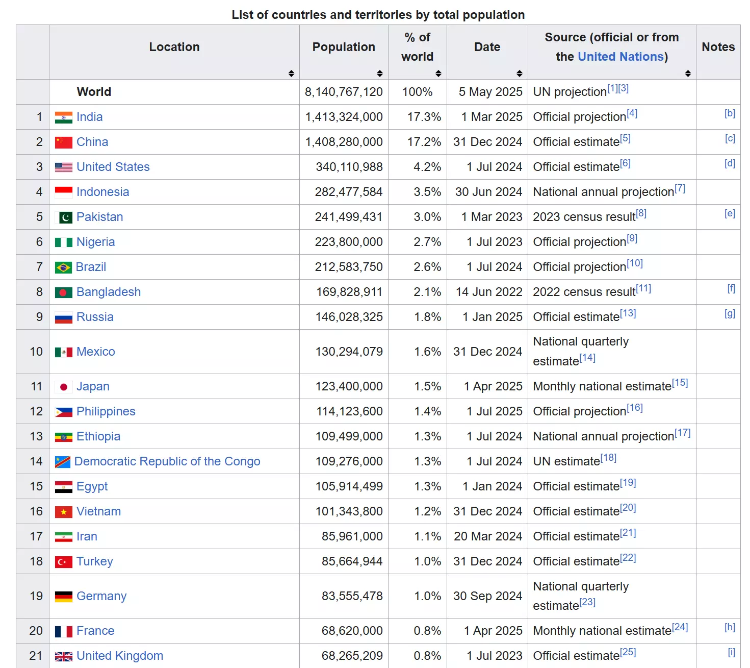Open reference [4] after India's Official projection
Screen dimensions: 750x668
632,113
